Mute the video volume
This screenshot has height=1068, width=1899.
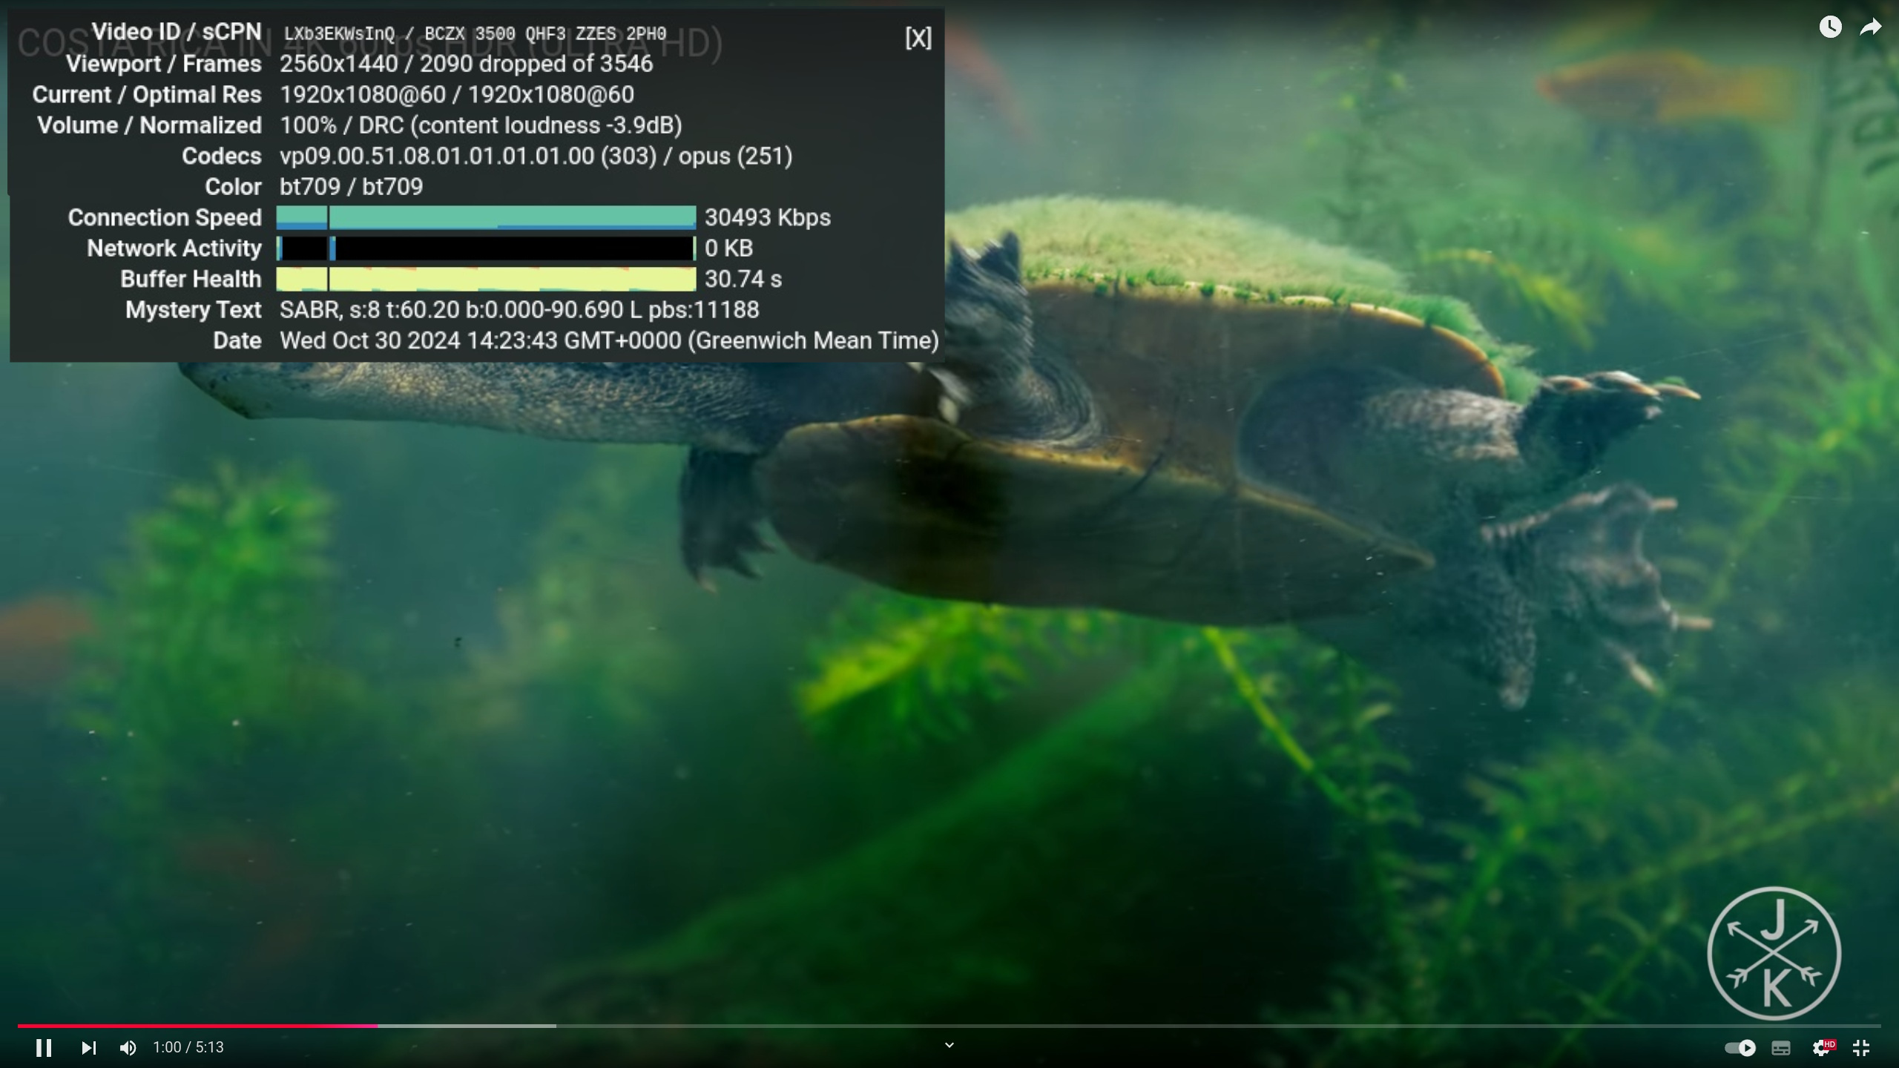[128, 1047]
